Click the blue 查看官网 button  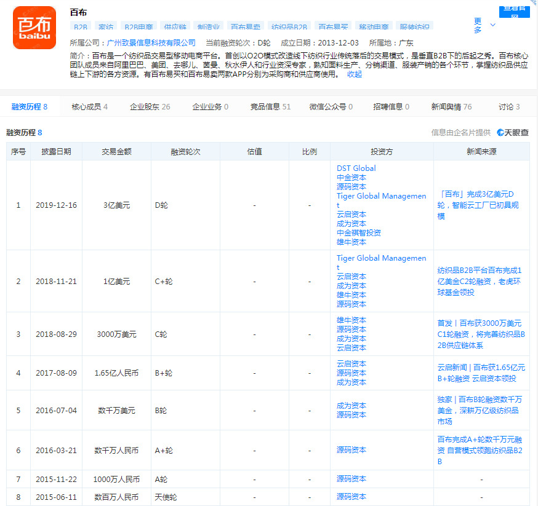514,12
